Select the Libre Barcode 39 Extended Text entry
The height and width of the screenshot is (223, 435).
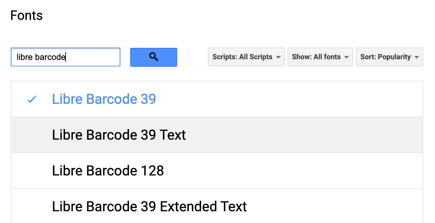pos(217,206)
